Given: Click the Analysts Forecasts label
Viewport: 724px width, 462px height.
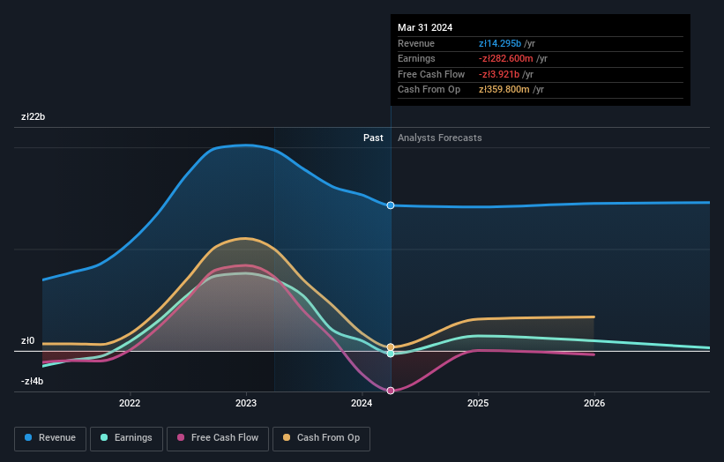Looking at the screenshot, I should (439, 138).
